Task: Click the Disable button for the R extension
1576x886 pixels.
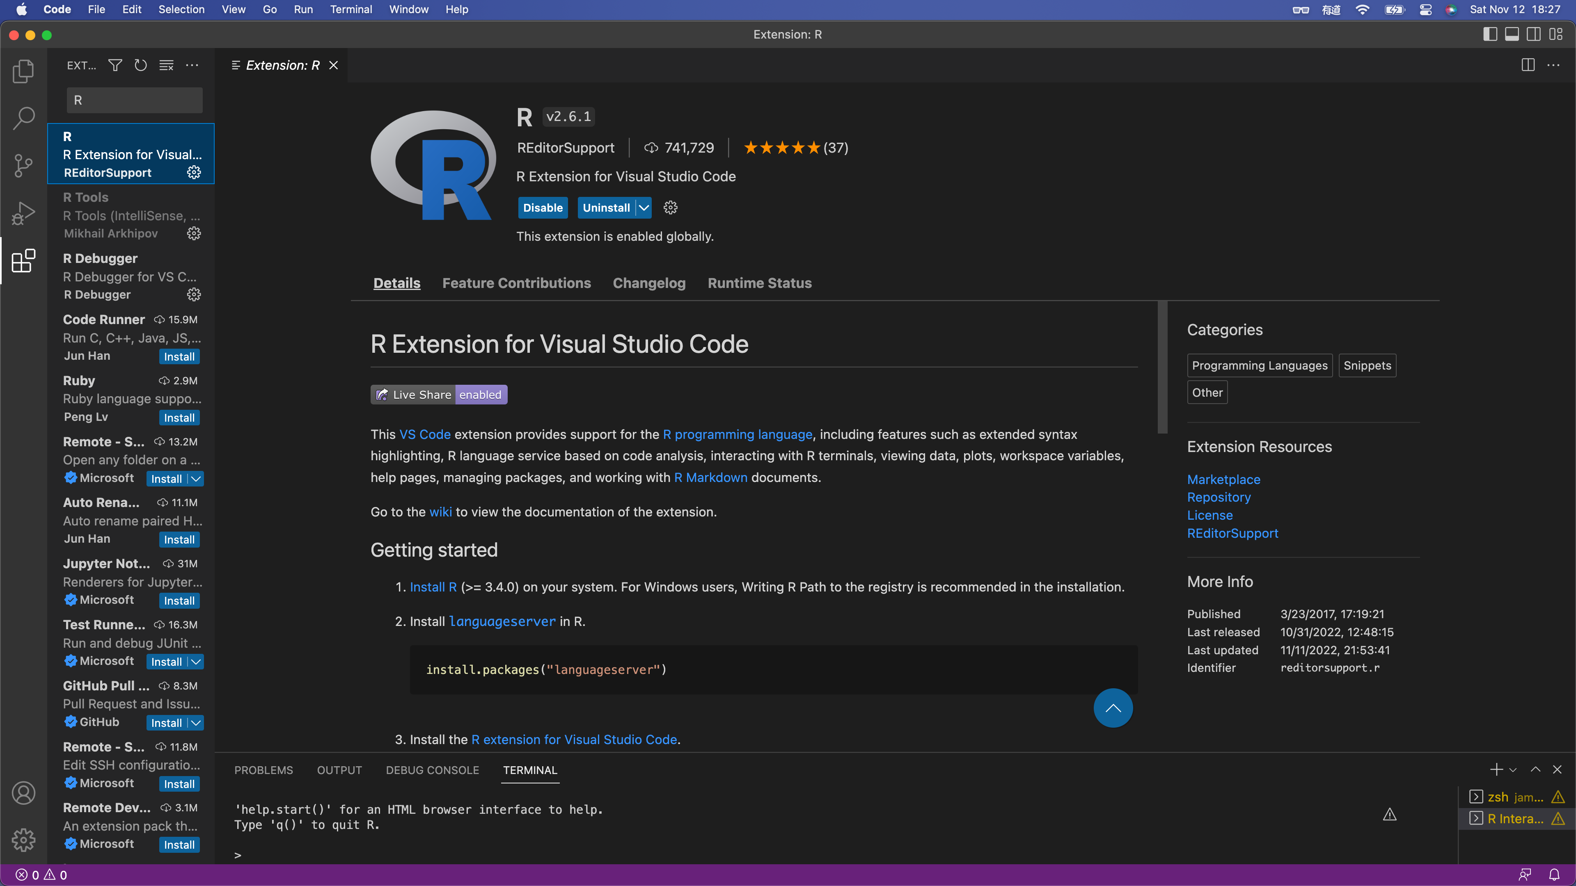Action: point(542,208)
